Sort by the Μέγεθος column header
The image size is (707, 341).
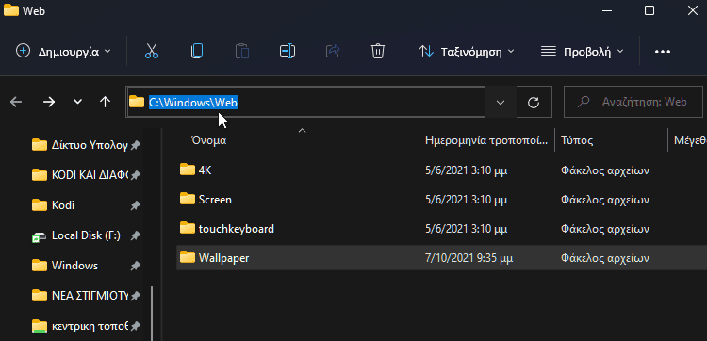coord(690,140)
